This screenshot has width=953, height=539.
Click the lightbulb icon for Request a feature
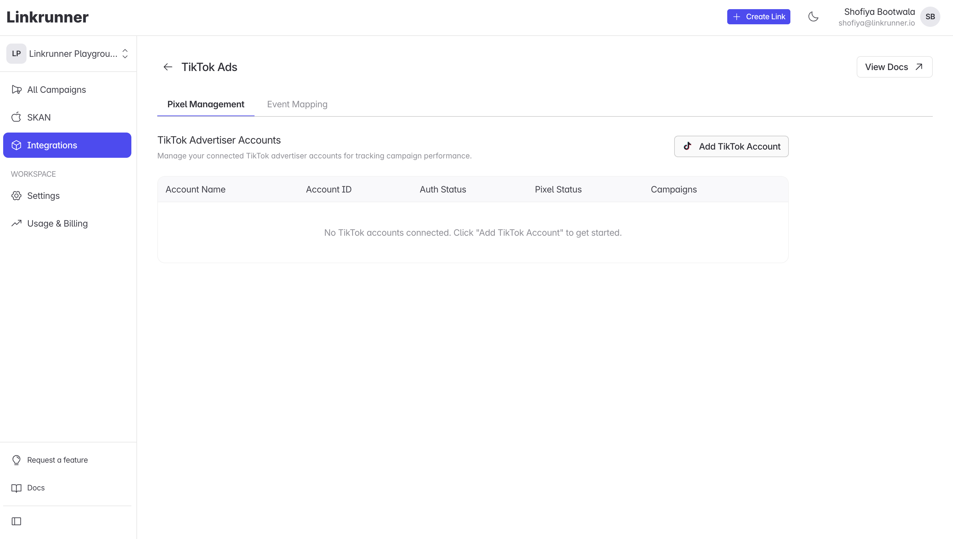coord(16,460)
